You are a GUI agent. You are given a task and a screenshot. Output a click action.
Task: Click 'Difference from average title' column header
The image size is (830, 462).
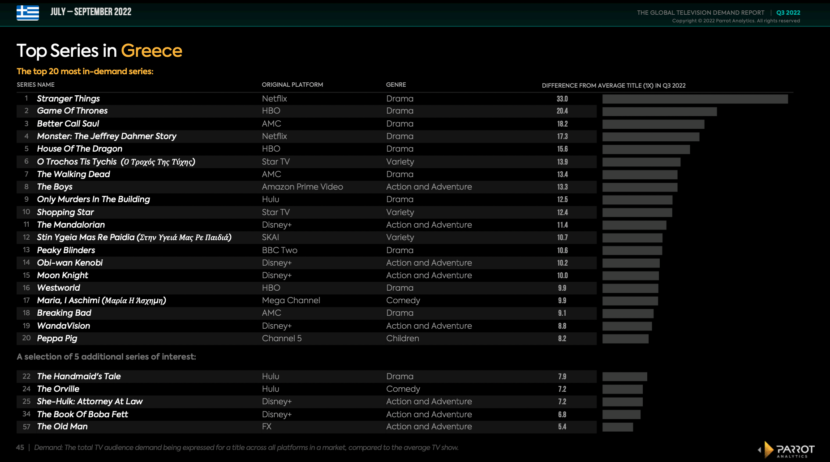tap(614, 85)
